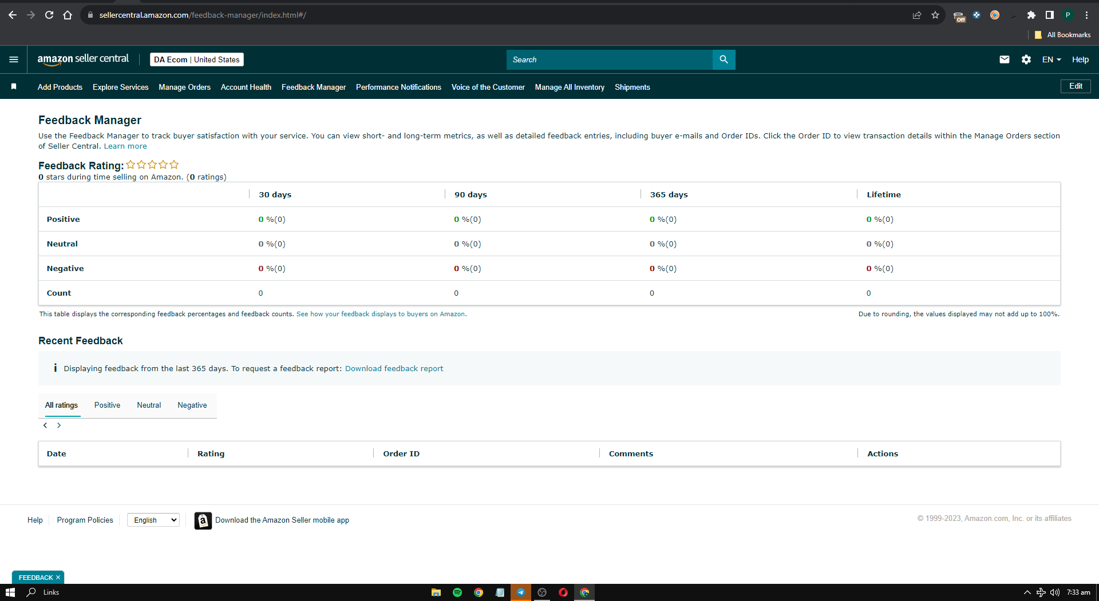This screenshot has width=1099, height=601.
Task: Go to browser home page
Action: [68, 15]
